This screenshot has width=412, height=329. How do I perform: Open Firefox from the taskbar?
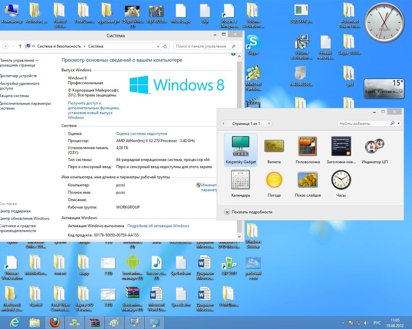55,322
